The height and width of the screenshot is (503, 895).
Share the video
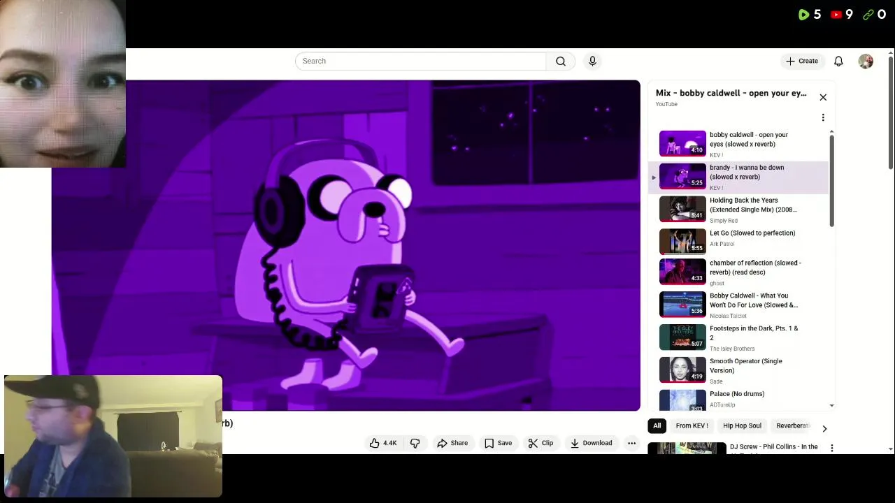coord(452,443)
